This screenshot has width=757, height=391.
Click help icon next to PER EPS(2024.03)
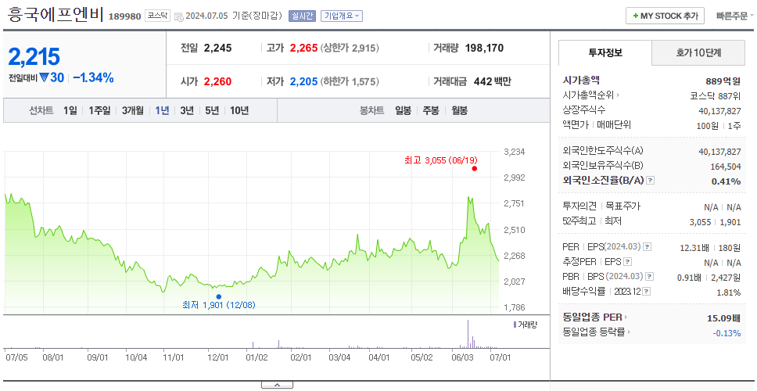point(648,247)
